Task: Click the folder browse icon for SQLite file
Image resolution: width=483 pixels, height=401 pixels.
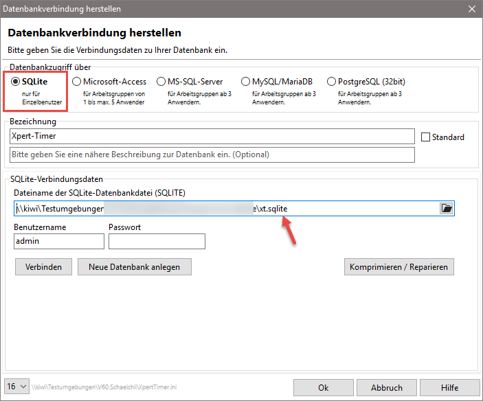Action: point(447,208)
